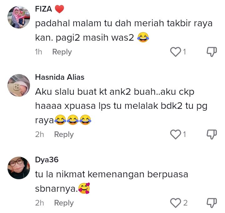Open Hasnida Alias username link
225x213 pixels.
pyautogui.click(x=60, y=77)
